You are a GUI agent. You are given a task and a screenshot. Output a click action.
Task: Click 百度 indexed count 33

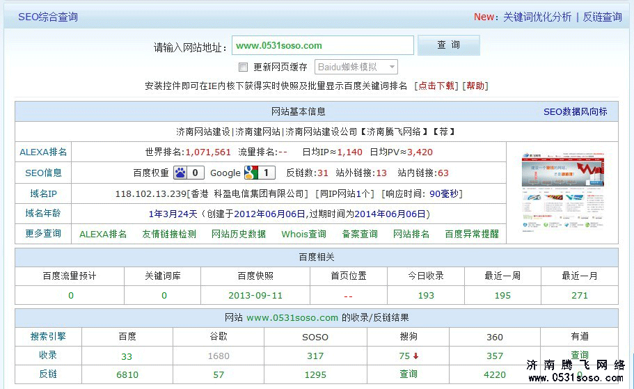tap(127, 357)
